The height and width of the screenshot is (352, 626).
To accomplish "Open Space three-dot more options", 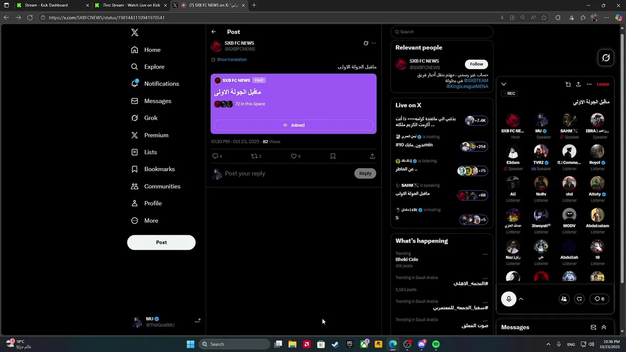I will (x=589, y=84).
